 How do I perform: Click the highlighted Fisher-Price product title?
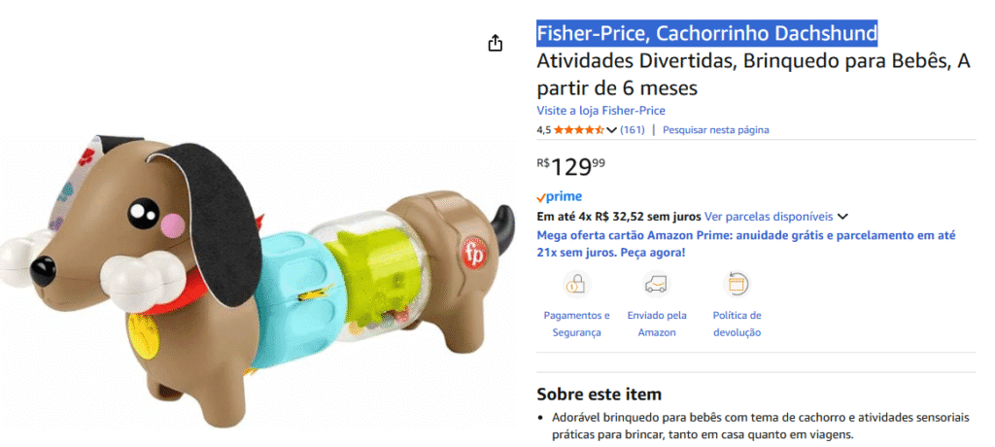click(707, 33)
